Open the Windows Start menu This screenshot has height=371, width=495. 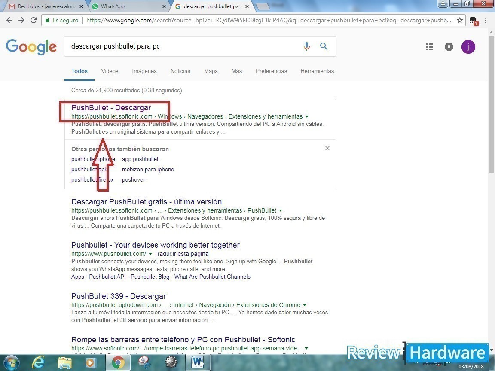point(11,362)
